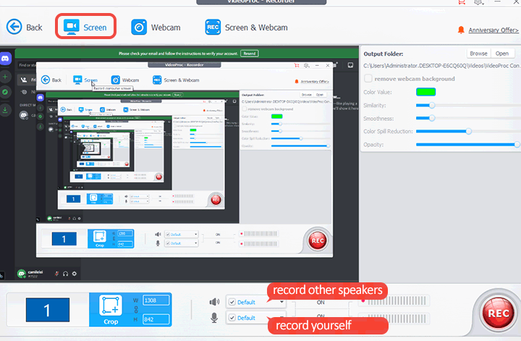The image size is (521, 341).
Task: Pick the green Color Value swatch
Action: (x=425, y=92)
